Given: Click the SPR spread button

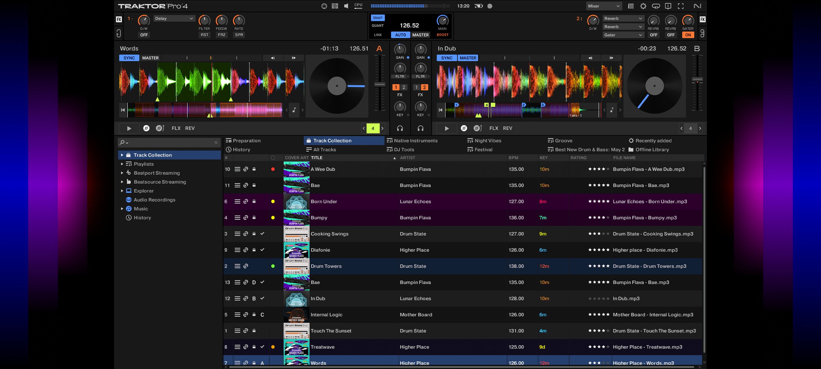Looking at the screenshot, I should pos(239,35).
